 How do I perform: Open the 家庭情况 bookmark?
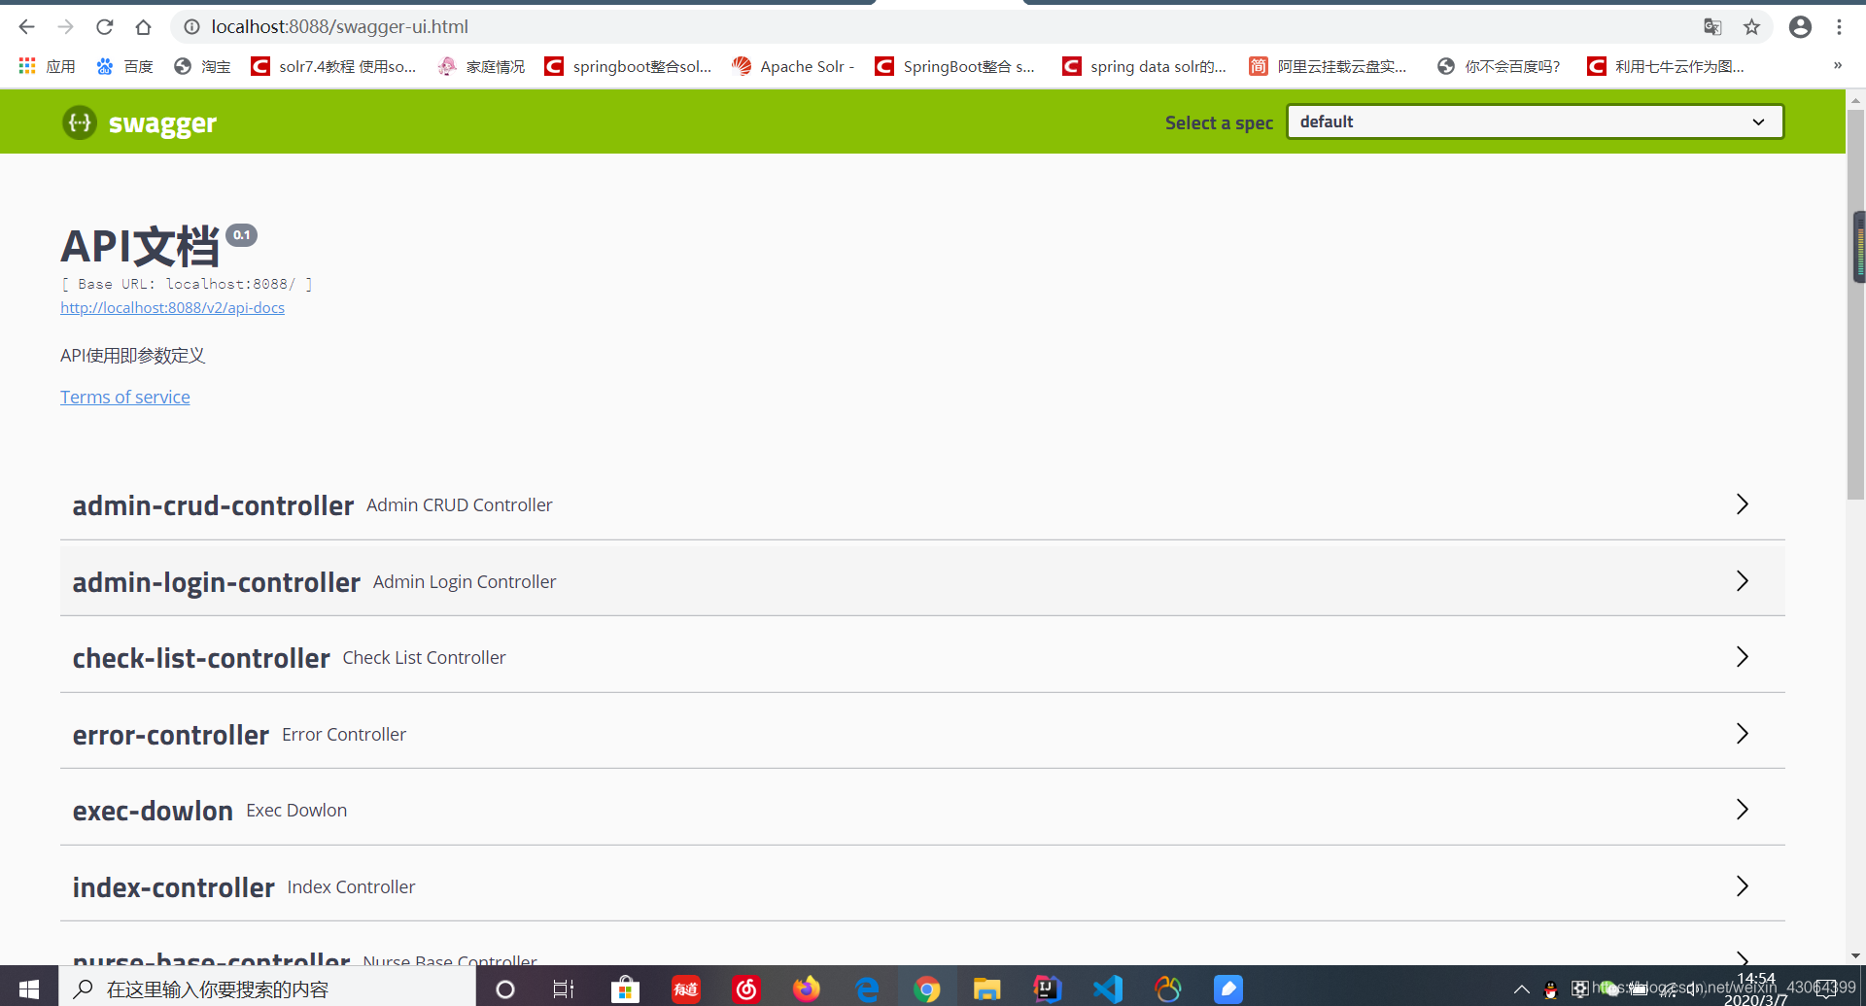point(481,66)
